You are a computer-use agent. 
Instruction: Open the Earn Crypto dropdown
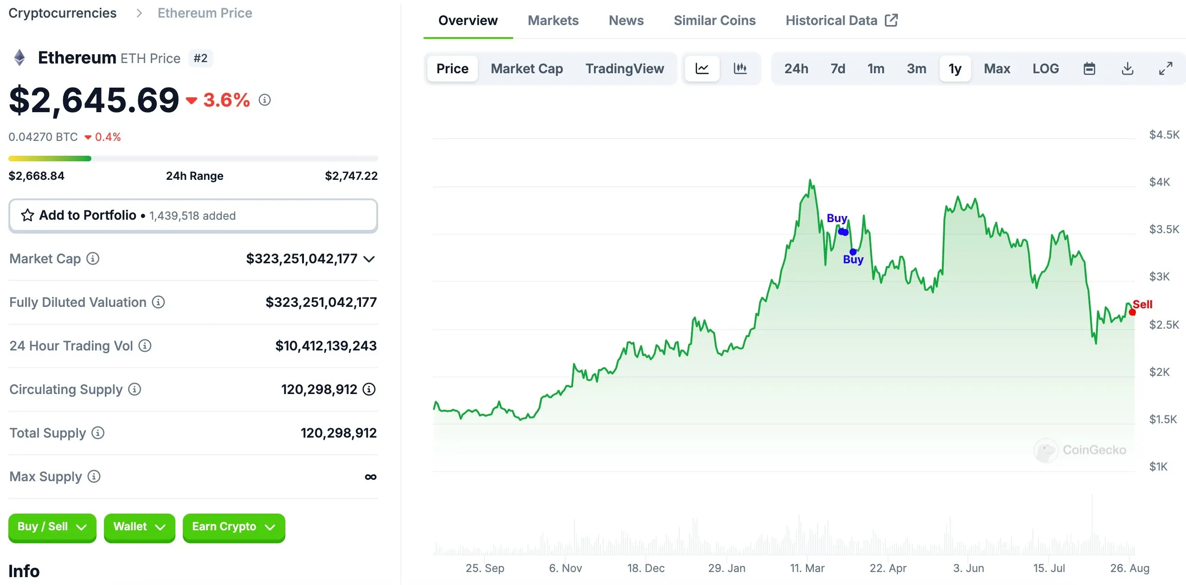click(233, 527)
